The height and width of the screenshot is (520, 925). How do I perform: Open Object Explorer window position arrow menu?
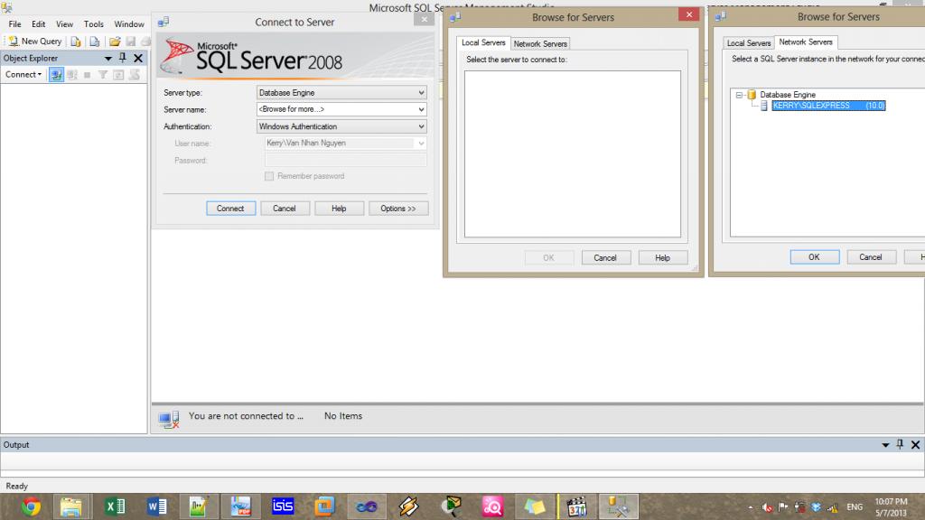click(108, 59)
